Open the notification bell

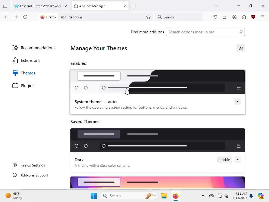pyautogui.click(x=251, y=196)
